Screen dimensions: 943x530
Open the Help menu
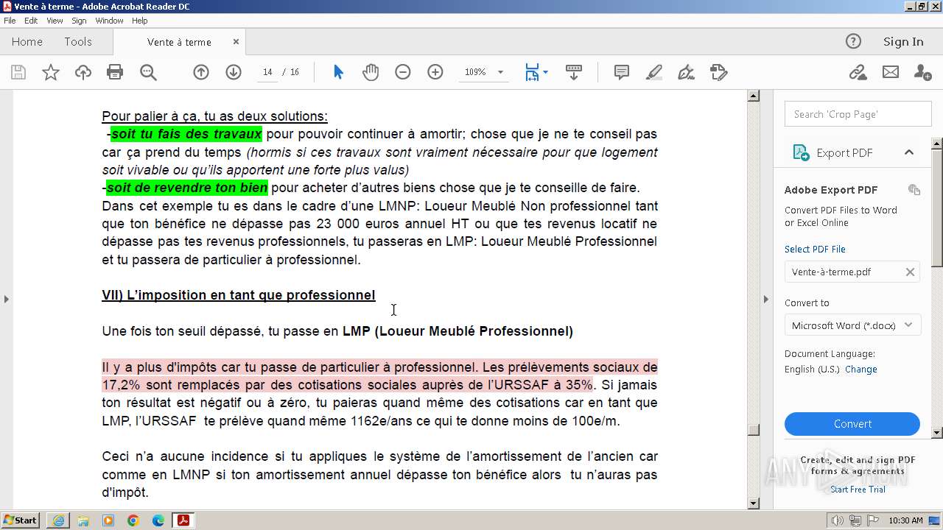click(x=139, y=21)
